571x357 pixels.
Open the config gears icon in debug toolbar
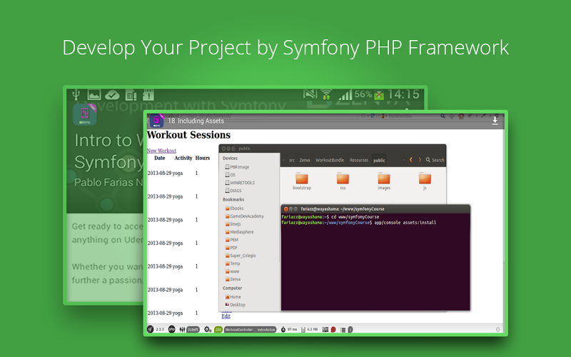pyautogui.click(x=208, y=329)
